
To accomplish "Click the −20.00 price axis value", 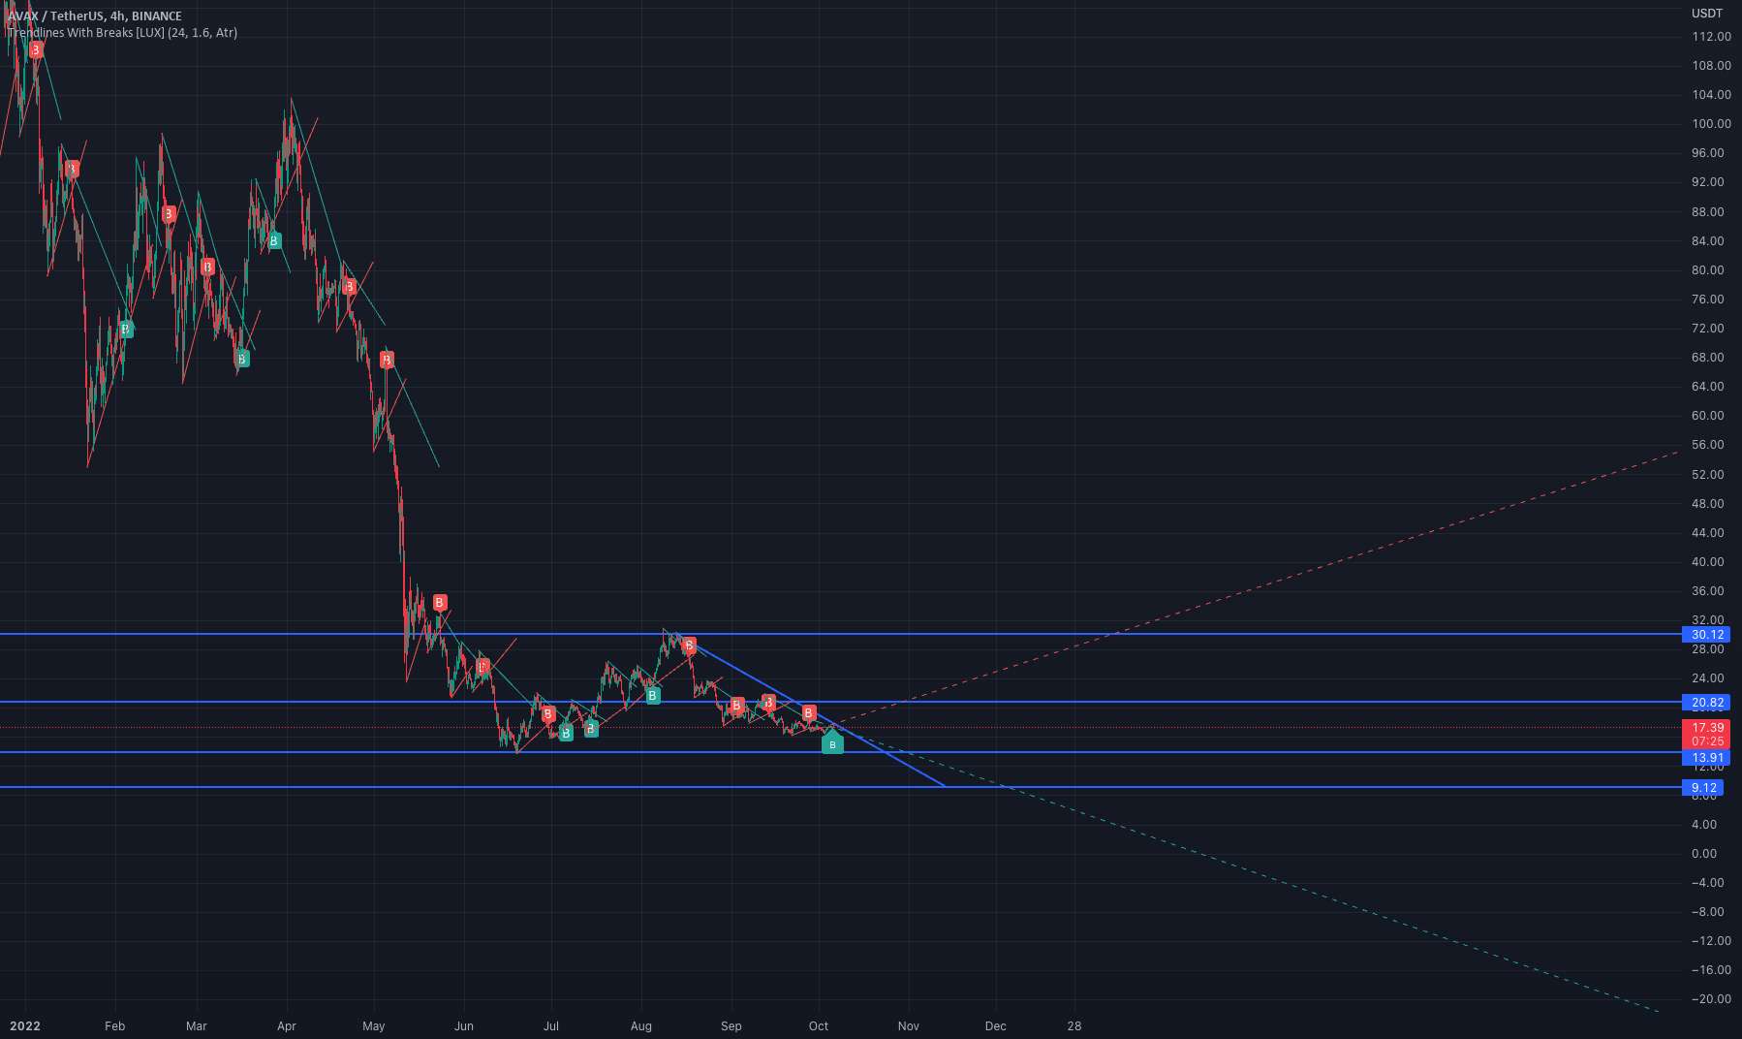I will tap(1711, 999).
